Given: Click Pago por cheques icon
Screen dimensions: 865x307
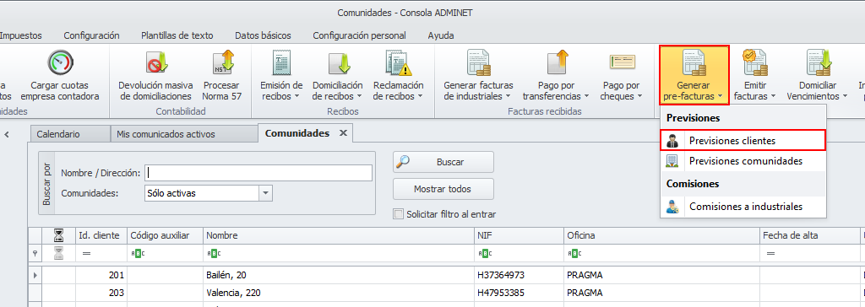Looking at the screenshot, I should tap(623, 62).
